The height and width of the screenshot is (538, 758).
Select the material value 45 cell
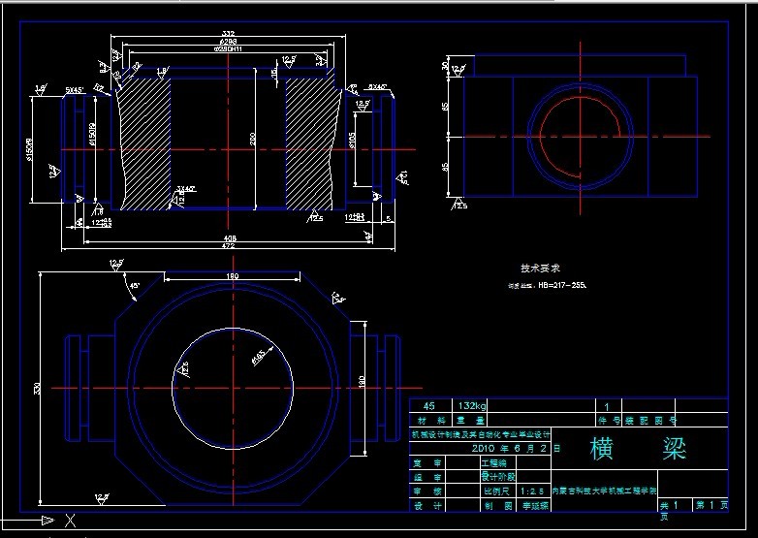click(428, 405)
